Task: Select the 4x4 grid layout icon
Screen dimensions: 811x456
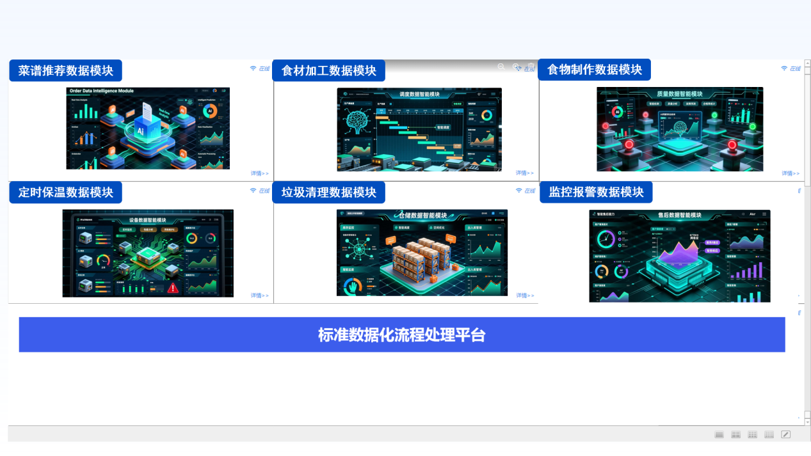Action: (x=769, y=435)
